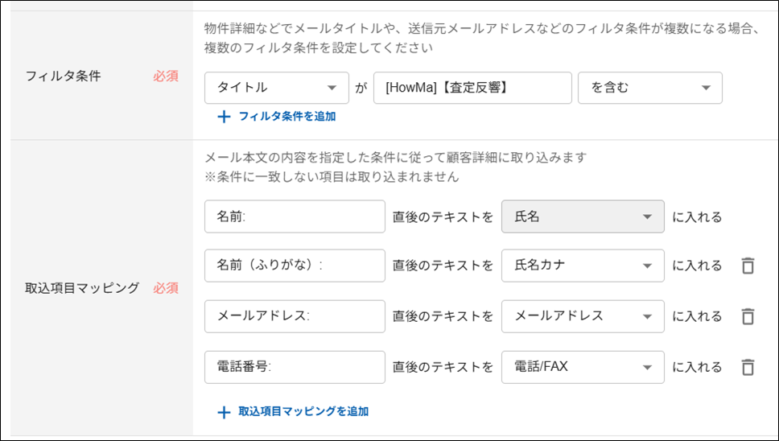Click the を含む dropdown arrow
779x441 pixels.
coord(706,88)
